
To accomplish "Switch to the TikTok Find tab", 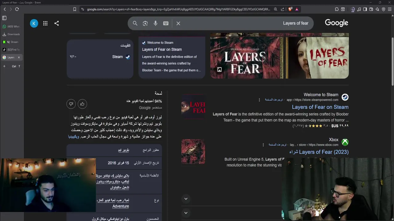I will [x=11, y=50].
